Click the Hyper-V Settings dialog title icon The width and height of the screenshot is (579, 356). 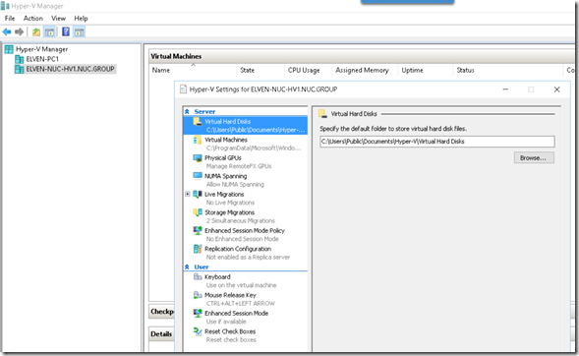183,89
